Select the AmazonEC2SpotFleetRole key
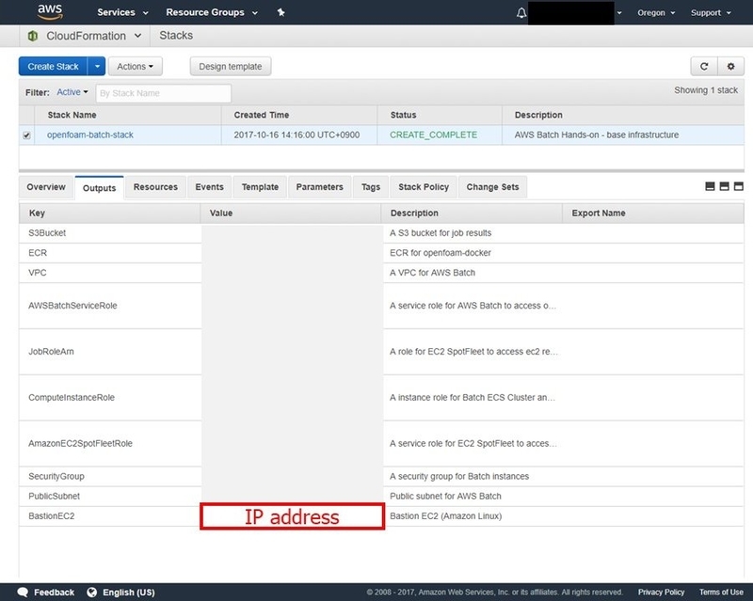Screen dimensions: 753x601 pyautogui.click(x=80, y=444)
